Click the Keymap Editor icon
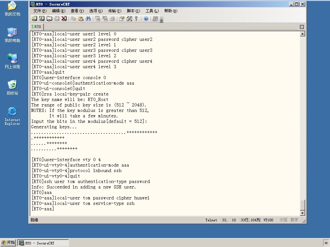 point(129,19)
